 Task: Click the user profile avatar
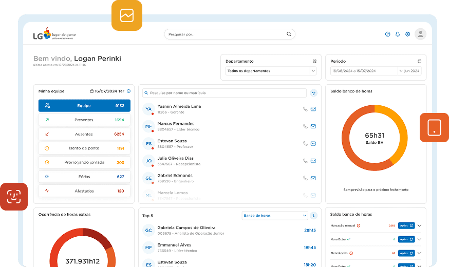click(x=420, y=34)
